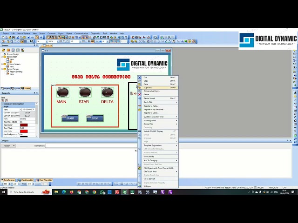Open the Communication menu in the menu bar
The image size is (298, 223).
(81, 33)
